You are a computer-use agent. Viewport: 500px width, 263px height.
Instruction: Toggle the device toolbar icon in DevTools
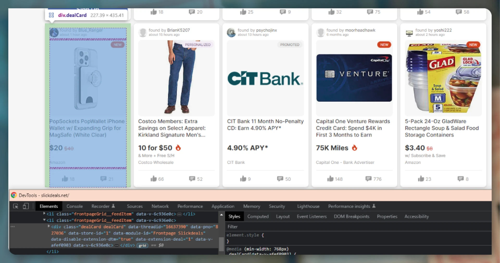[x=26, y=206]
